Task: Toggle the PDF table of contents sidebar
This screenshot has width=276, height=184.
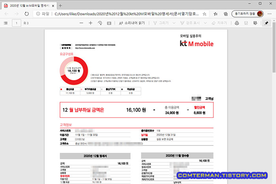Action: (6, 23)
